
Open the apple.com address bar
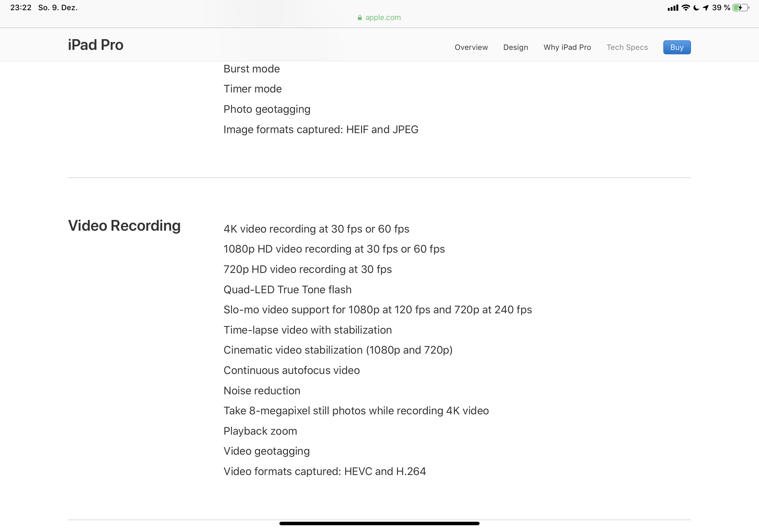379,17
